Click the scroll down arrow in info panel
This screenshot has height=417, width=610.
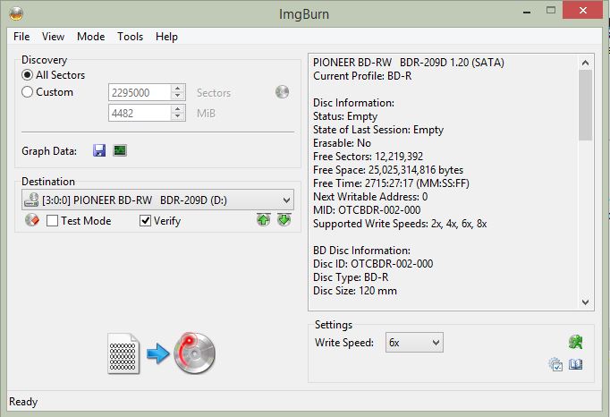(x=585, y=302)
